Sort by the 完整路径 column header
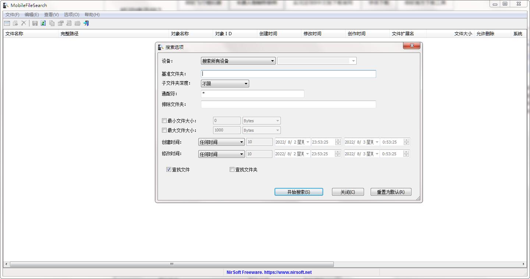Image resolution: width=530 pixels, height=279 pixels. point(114,33)
